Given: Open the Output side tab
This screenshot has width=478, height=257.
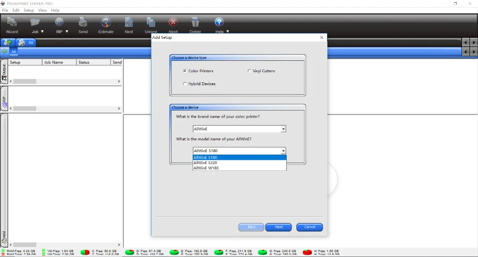Looking at the screenshot, I should coord(4,72).
